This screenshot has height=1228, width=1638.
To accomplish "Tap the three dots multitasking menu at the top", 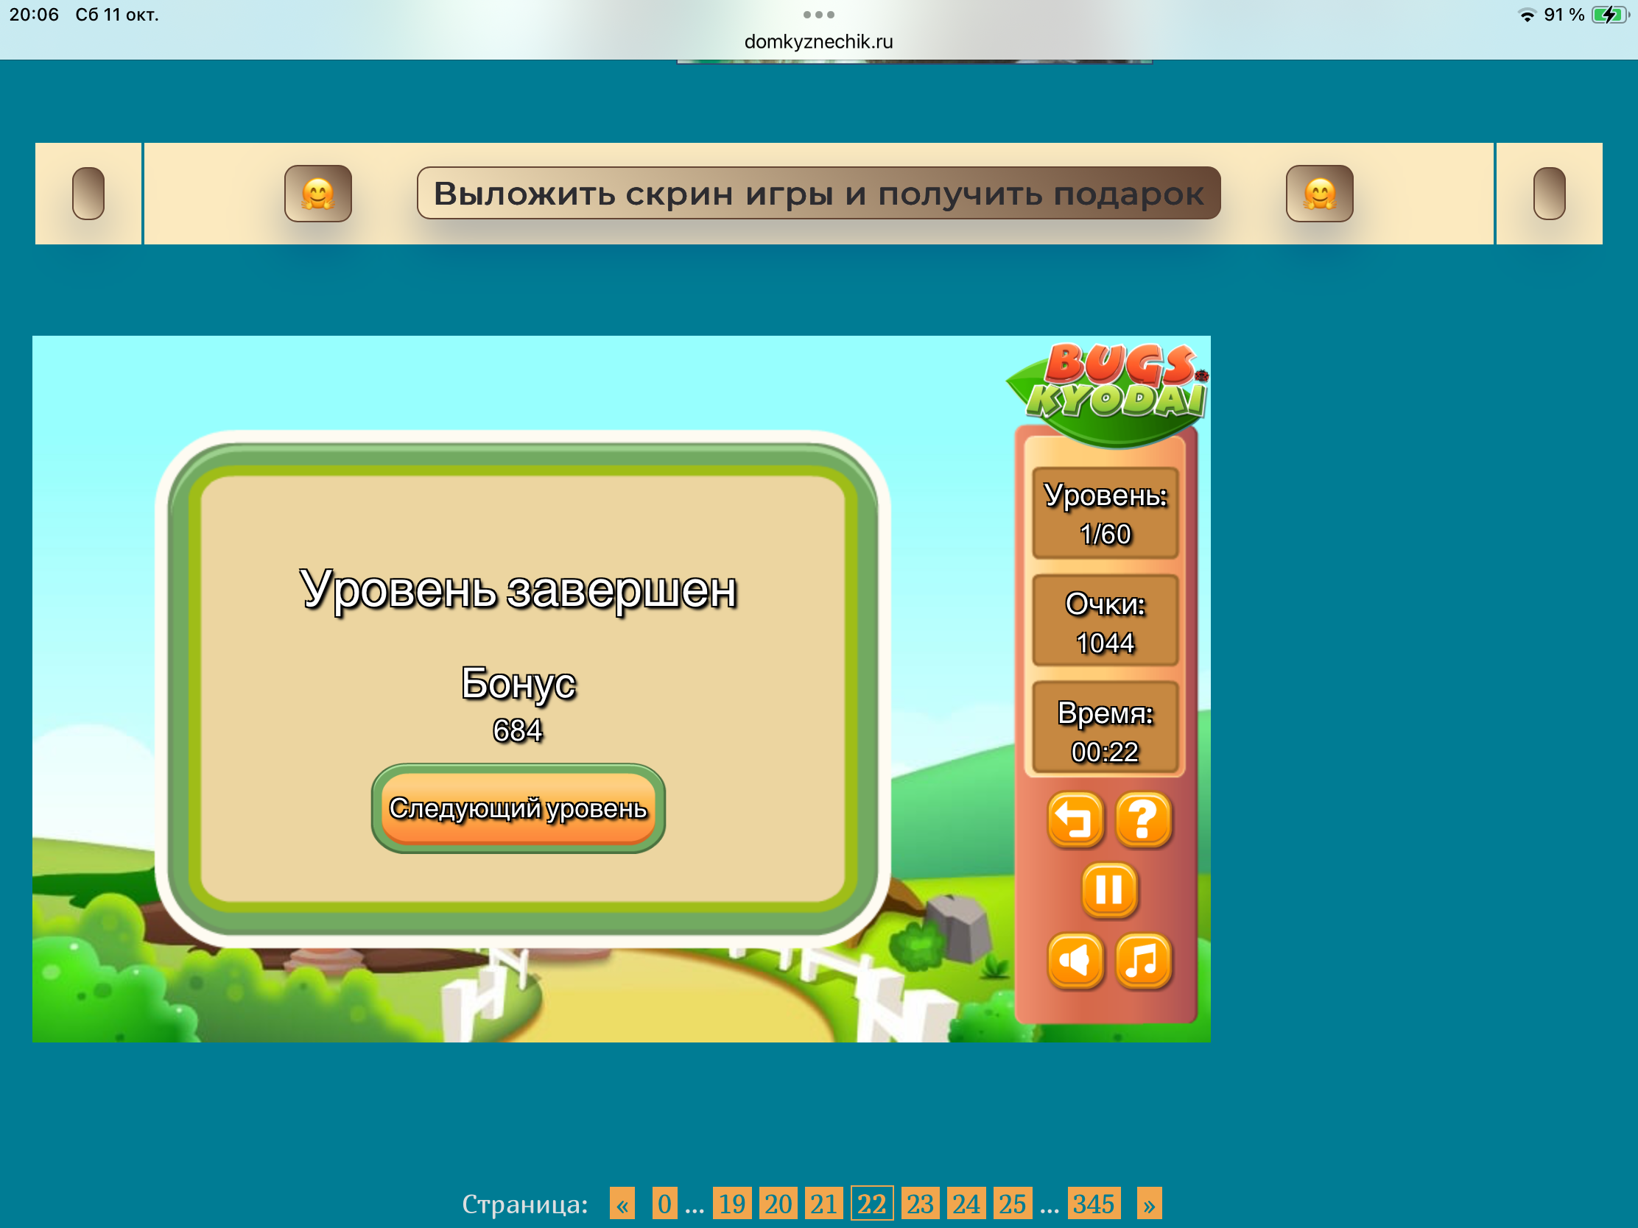I will point(818,14).
